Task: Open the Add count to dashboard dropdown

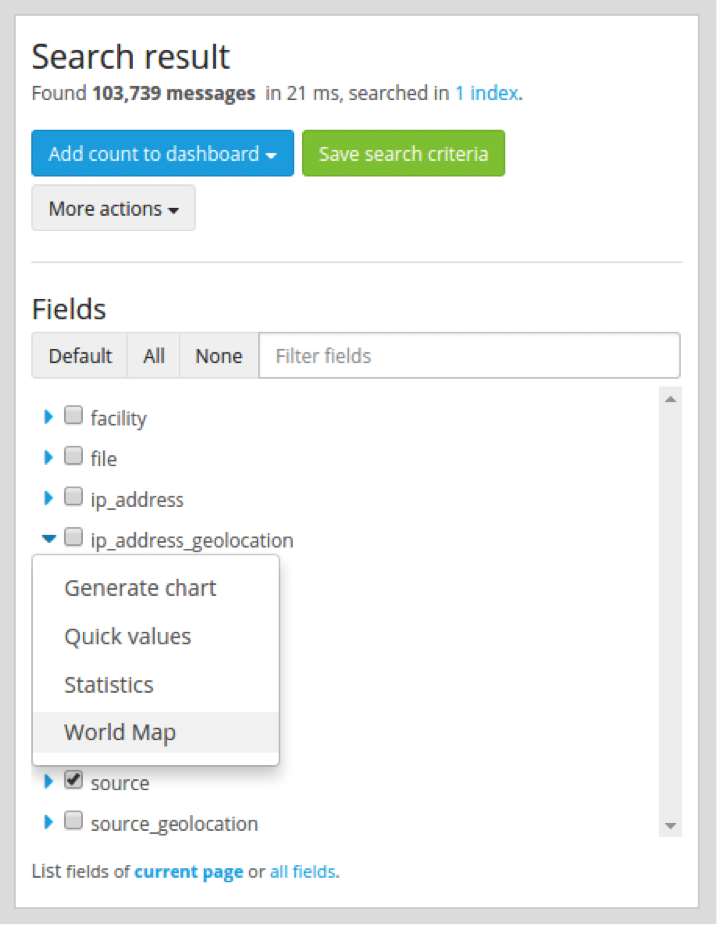Action: point(162,153)
